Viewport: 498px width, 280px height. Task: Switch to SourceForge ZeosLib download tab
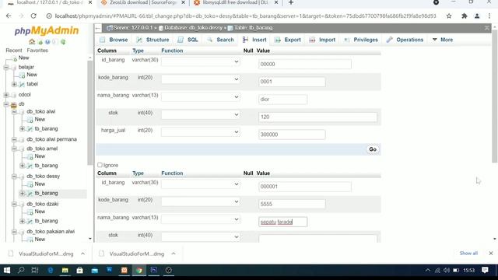[x=143, y=2]
